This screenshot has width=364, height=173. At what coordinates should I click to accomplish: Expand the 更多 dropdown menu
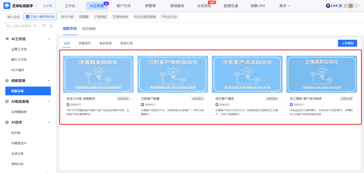coord(284,6)
